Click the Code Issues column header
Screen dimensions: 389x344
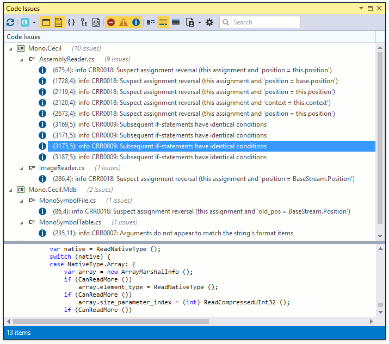pyautogui.click(x=23, y=37)
